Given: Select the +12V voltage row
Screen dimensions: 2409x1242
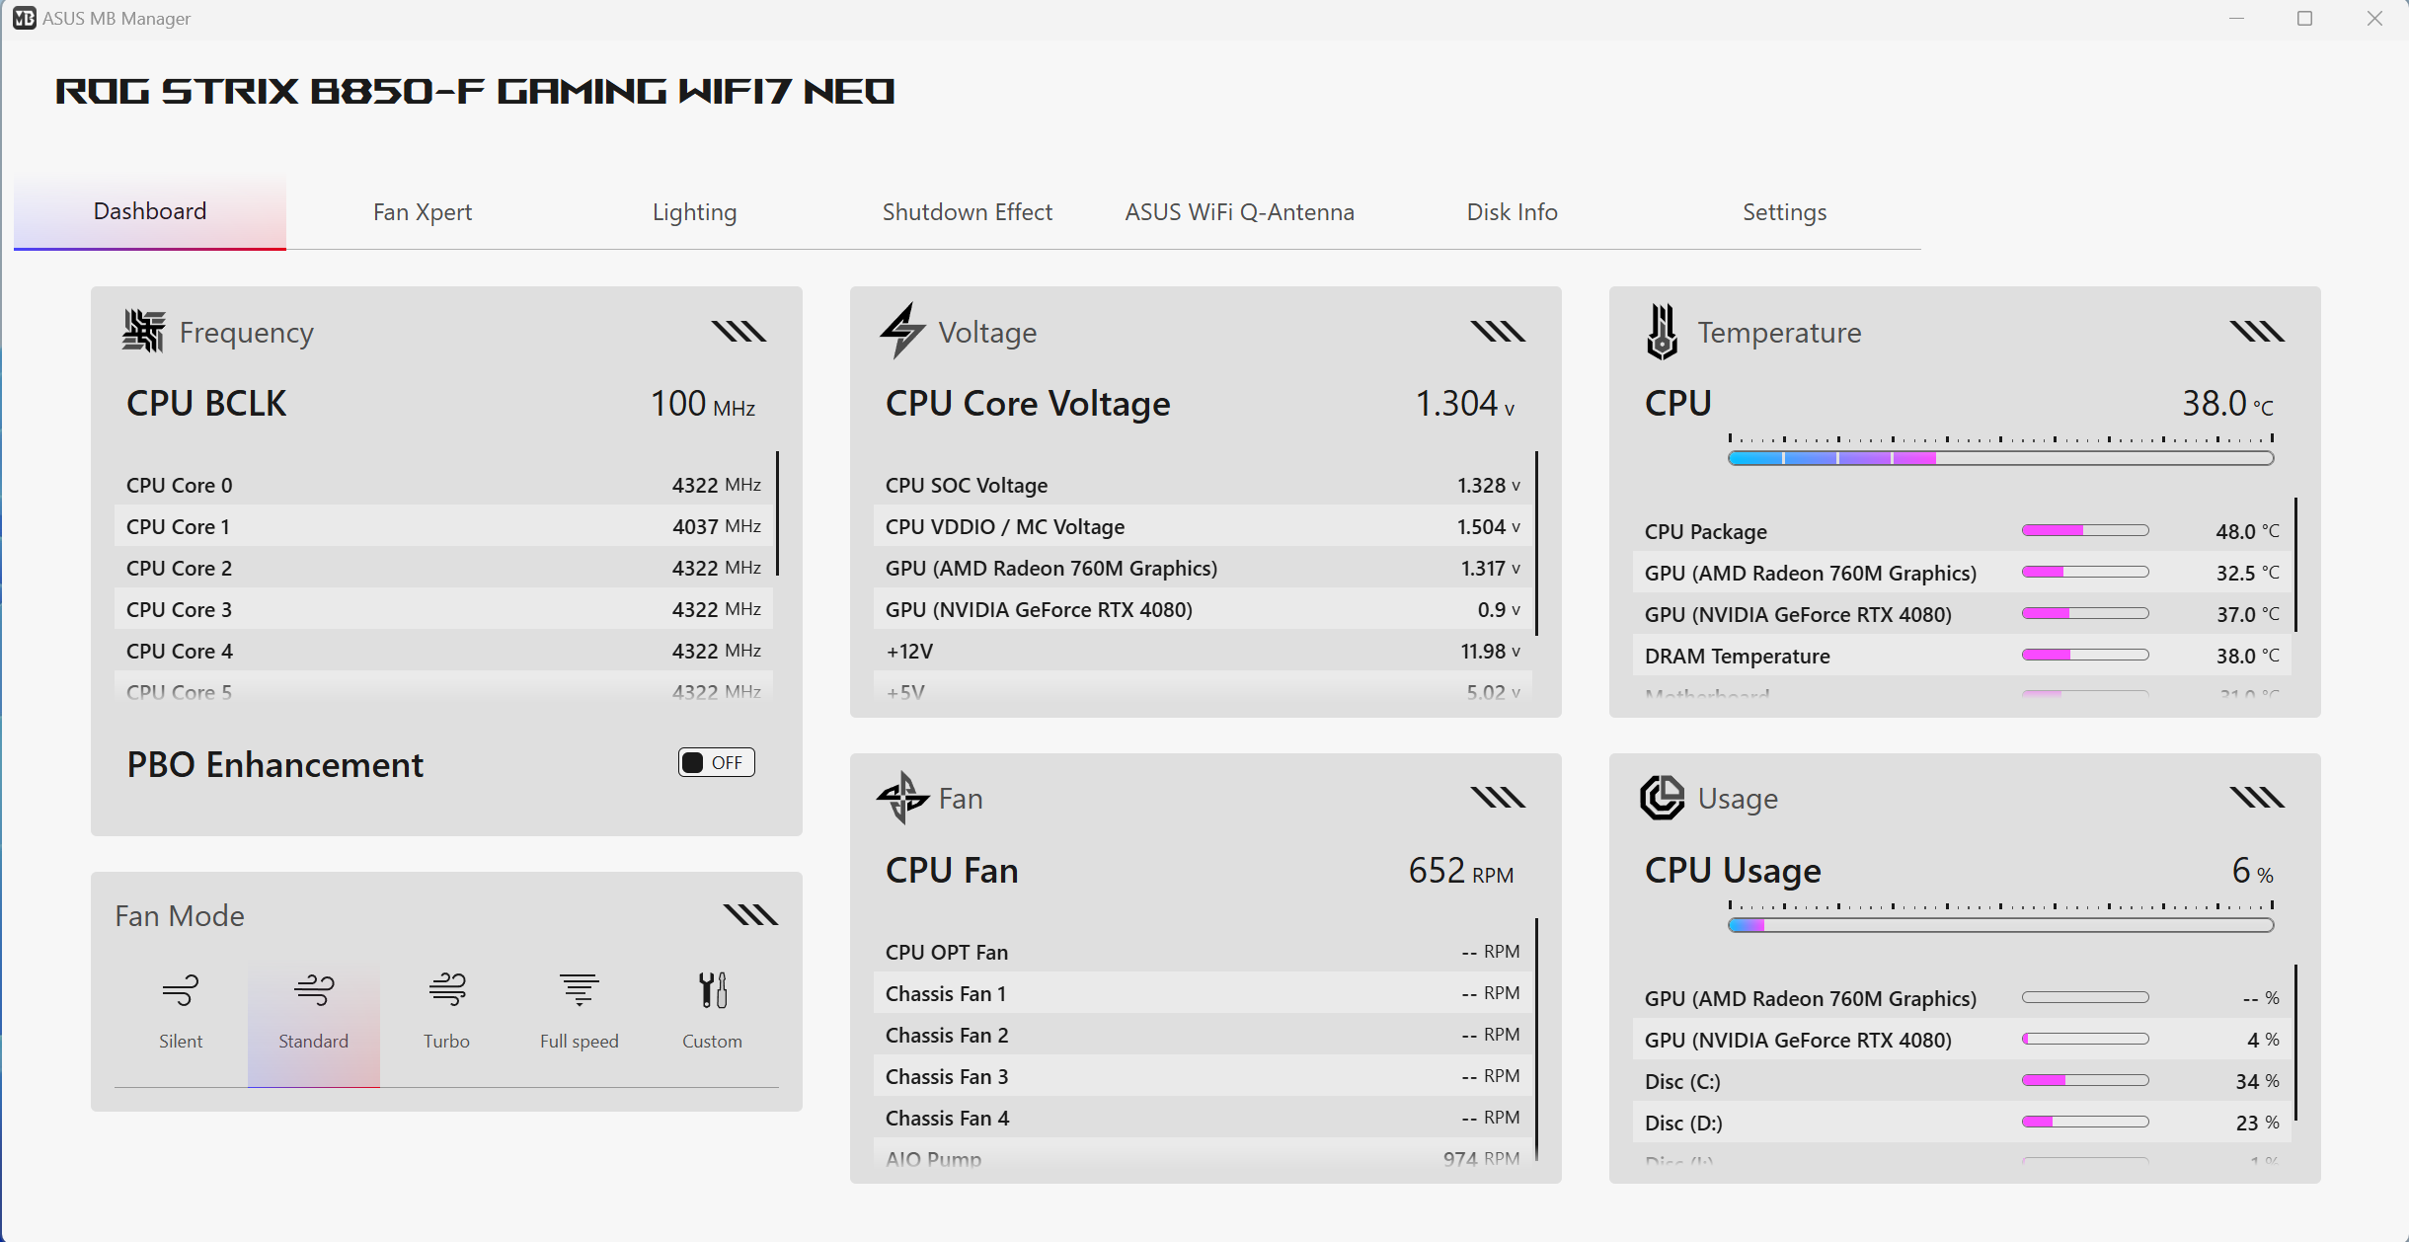Looking at the screenshot, I should (x=1203, y=651).
